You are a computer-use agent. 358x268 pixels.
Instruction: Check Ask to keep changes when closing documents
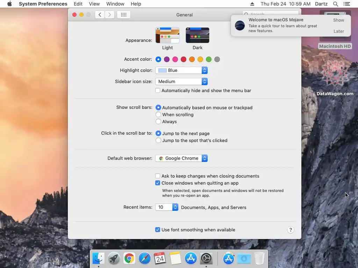(x=158, y=176)
